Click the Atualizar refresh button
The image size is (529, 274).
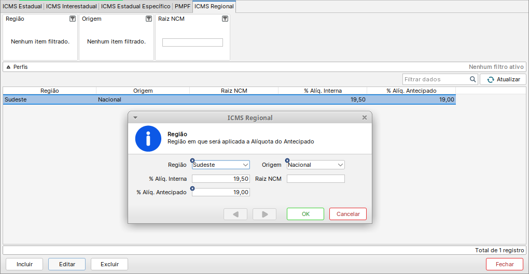(503, 79)
